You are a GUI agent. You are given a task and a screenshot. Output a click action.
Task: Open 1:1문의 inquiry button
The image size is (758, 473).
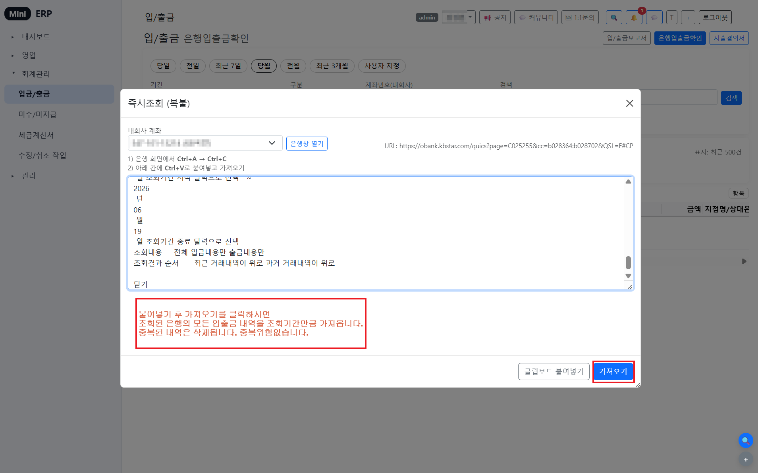click(580, 17)
